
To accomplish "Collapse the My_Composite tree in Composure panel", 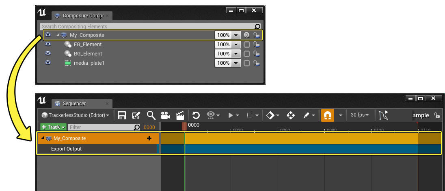I will (58, 35).
